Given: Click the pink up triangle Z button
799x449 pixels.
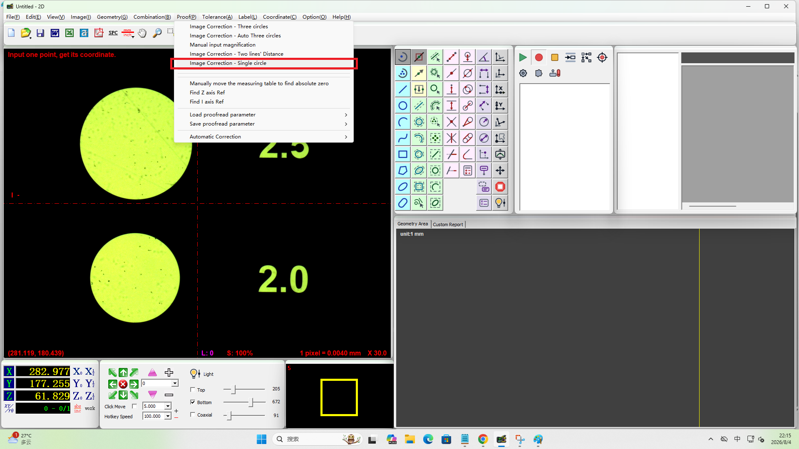Looking at the screenshot, I should coord(152,373).
